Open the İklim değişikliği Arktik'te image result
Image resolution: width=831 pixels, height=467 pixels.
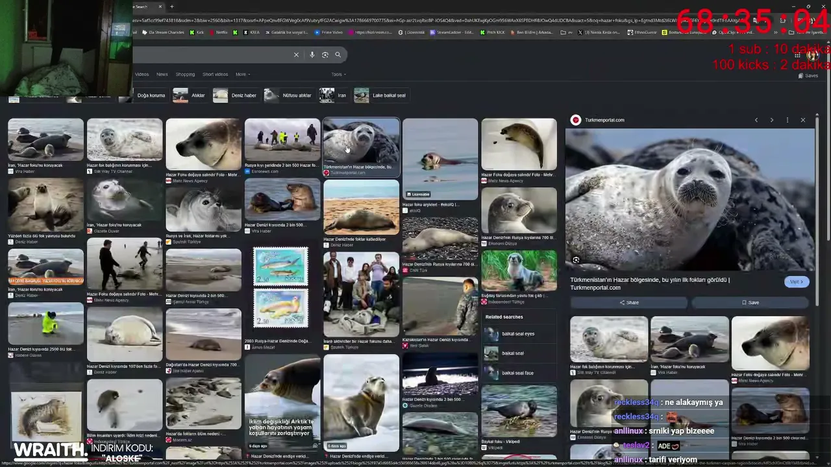(282, 402)
